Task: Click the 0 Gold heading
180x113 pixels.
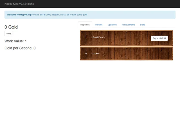Action: [x=11, y=27]
